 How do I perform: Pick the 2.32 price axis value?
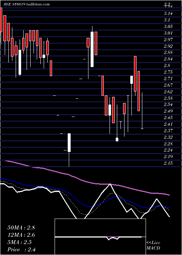[x=168, y=137]
